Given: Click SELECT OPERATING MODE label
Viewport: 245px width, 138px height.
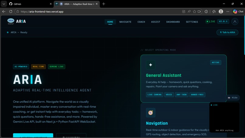Looking at the screenshot, I should 158,50.
